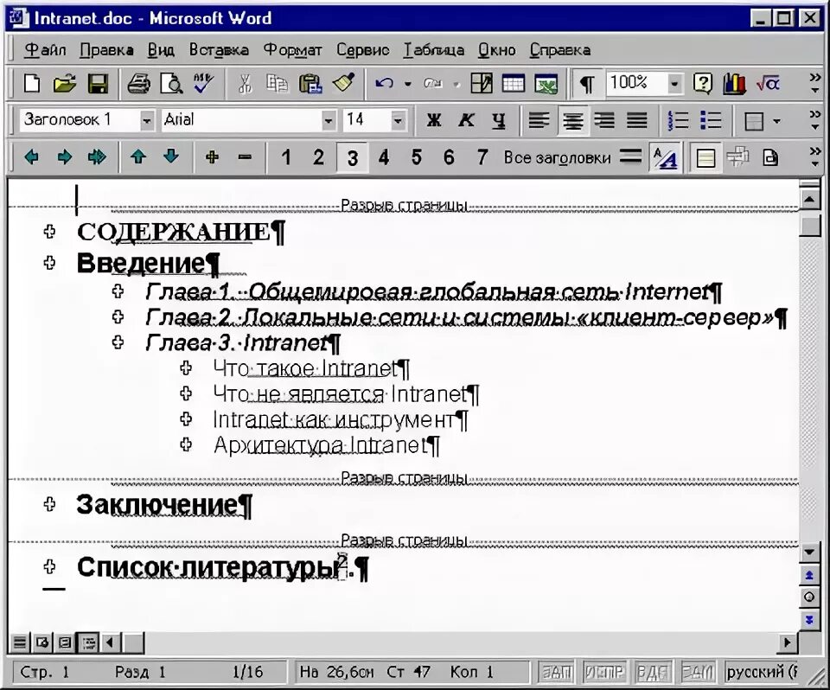
Task: Toggle bold (Ж) formatting
Action: point(434,121)
